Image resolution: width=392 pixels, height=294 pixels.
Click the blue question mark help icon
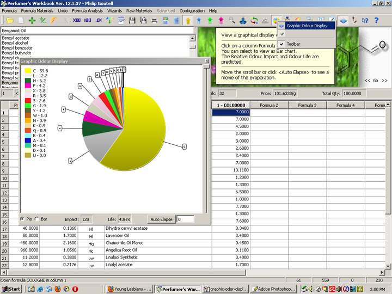click(376, 21)
